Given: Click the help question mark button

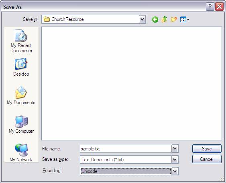Looking at the screenshot, I should (x=210, y=7).
